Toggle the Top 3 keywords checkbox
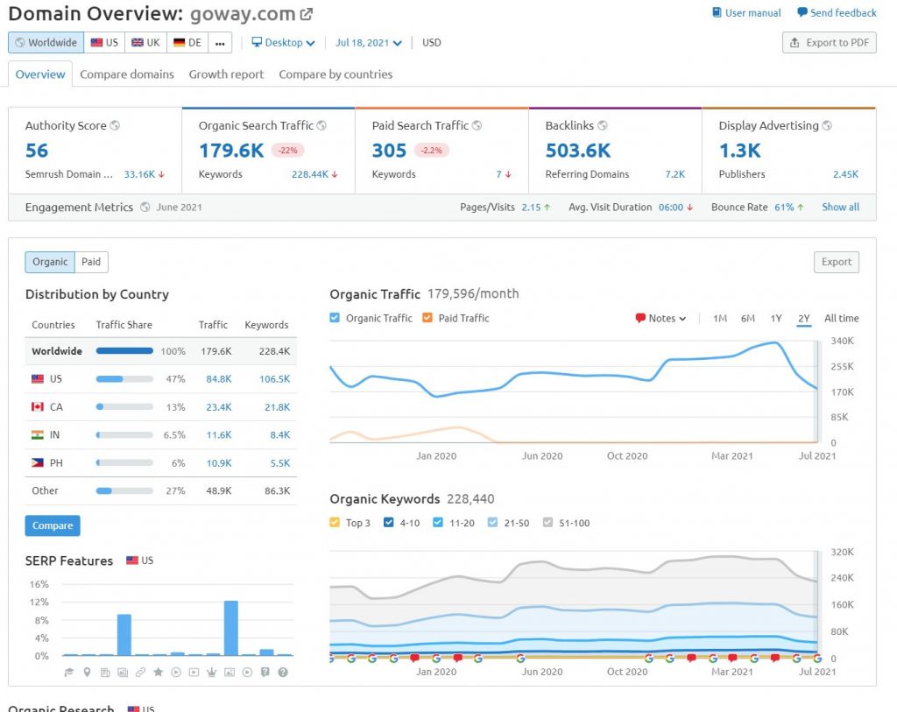The height and width of the screenshot is (712, 897). pyautogui.click(x=335, y=522)
